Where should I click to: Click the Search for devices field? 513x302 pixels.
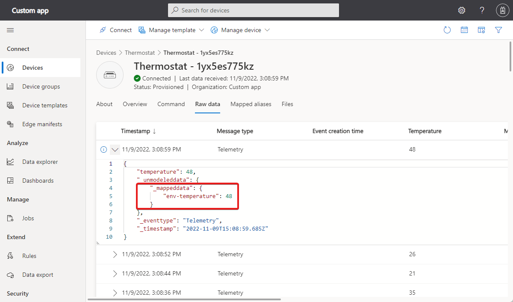(254, 10)
